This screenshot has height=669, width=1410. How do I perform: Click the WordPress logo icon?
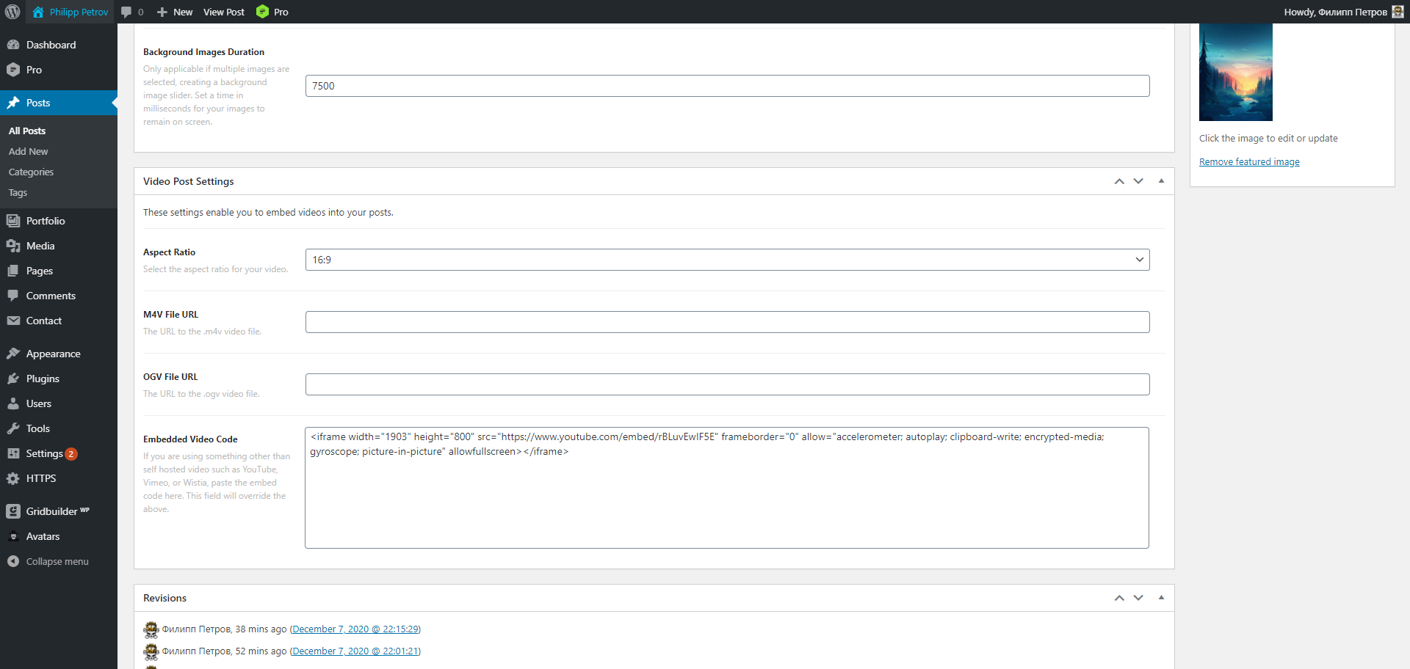(x=12, y=12)
